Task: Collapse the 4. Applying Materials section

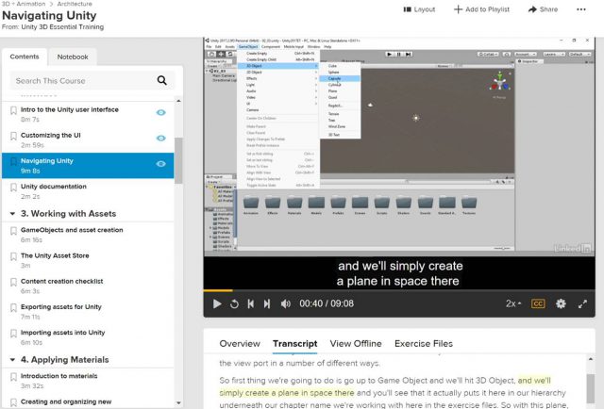Action: click(x=12, y=360)
